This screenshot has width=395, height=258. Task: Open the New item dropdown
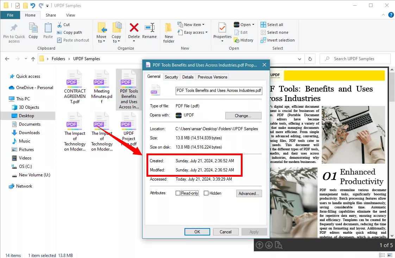point(203,24)
